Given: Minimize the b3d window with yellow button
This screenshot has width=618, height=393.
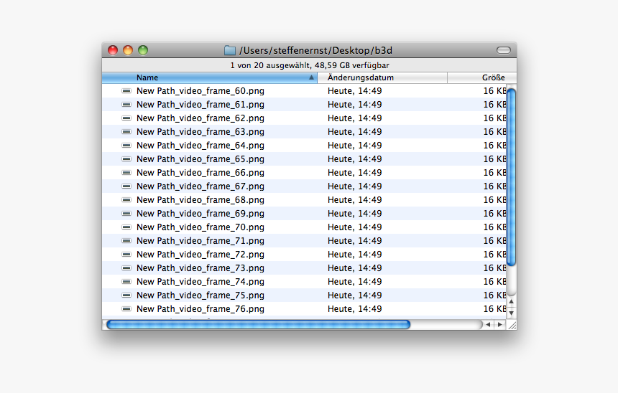Looking at the screenshot, I should pos(128,50).
